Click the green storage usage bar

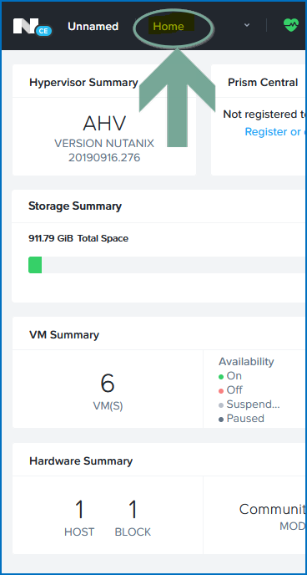click(x=35, y=265)
